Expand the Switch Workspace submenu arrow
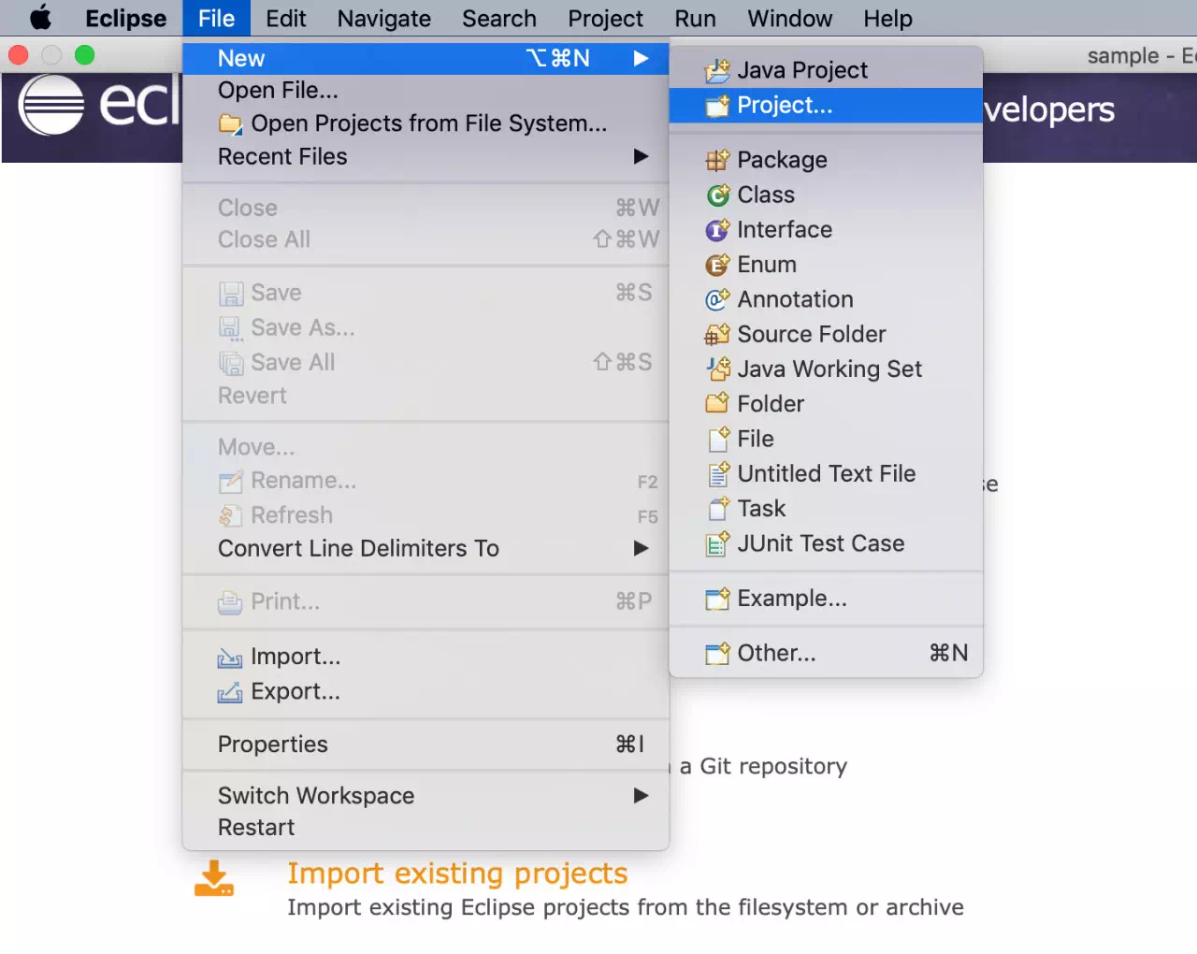This screenshot has height=954, width=1197. [641, 796]
